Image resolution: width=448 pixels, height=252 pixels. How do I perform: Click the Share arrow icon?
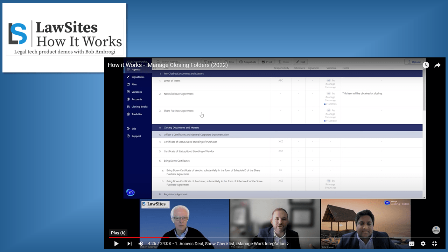(437, 65)
